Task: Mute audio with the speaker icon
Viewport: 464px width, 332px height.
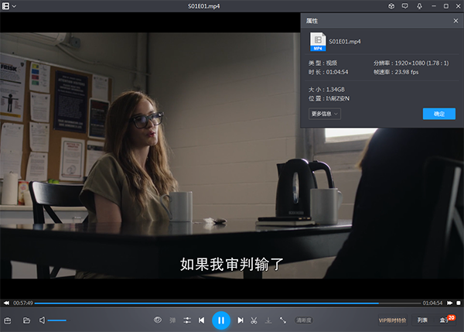Action: point(42,320)
